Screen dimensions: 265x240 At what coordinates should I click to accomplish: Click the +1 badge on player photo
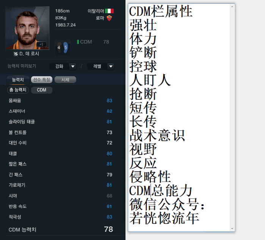[x=41, y=44]
